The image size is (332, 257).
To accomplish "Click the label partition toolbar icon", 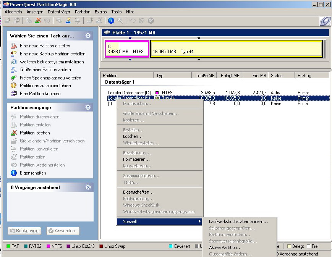I will 59,21.
